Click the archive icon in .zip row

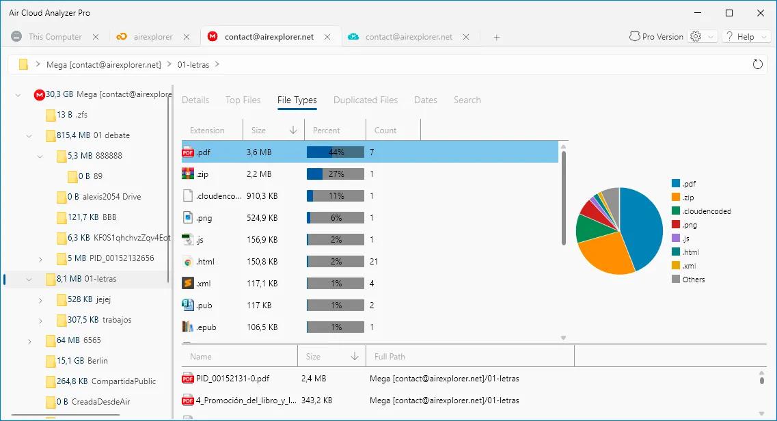[x=188, y=174]
